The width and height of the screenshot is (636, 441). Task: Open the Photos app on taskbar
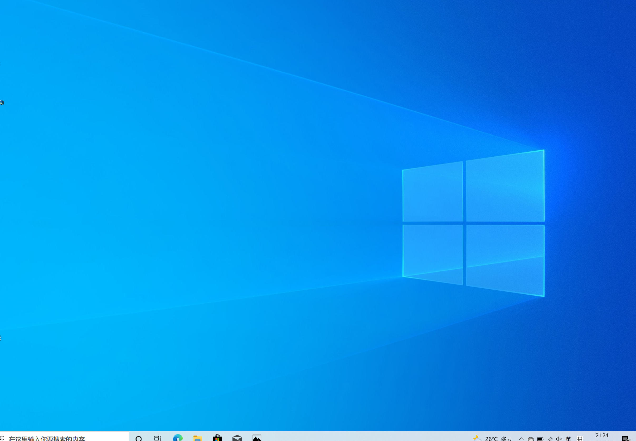point(257,438)
